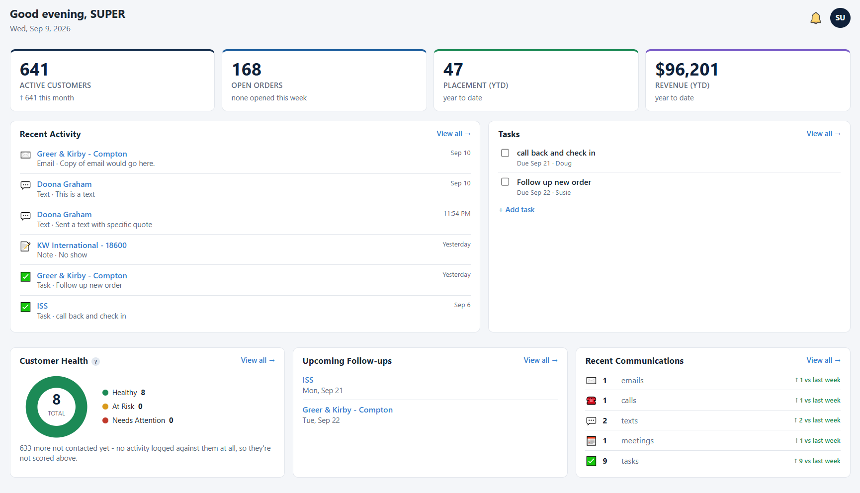The image size is (860, 493).
Task: Click '↑ 641 this month' text
Action: 47,98
